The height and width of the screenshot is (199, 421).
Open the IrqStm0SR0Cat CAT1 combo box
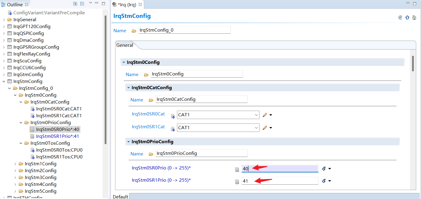click(218, 115)
